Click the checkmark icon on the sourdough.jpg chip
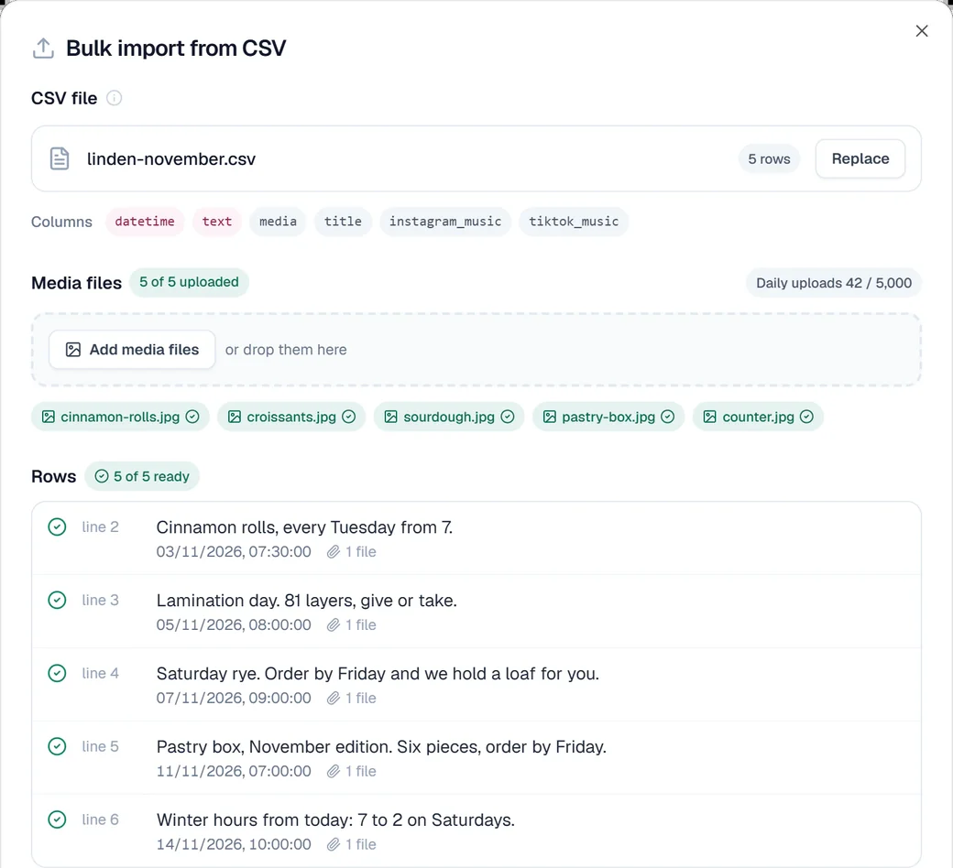The width and height of the screenshot is (953, 868). (x=508, y=417)
